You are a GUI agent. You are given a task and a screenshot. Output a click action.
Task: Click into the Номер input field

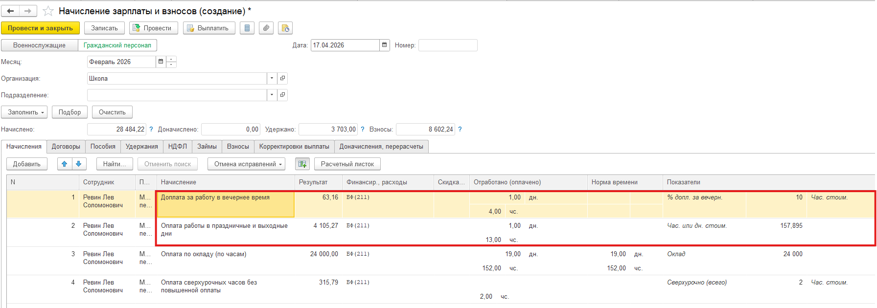(x=448, y=45)
